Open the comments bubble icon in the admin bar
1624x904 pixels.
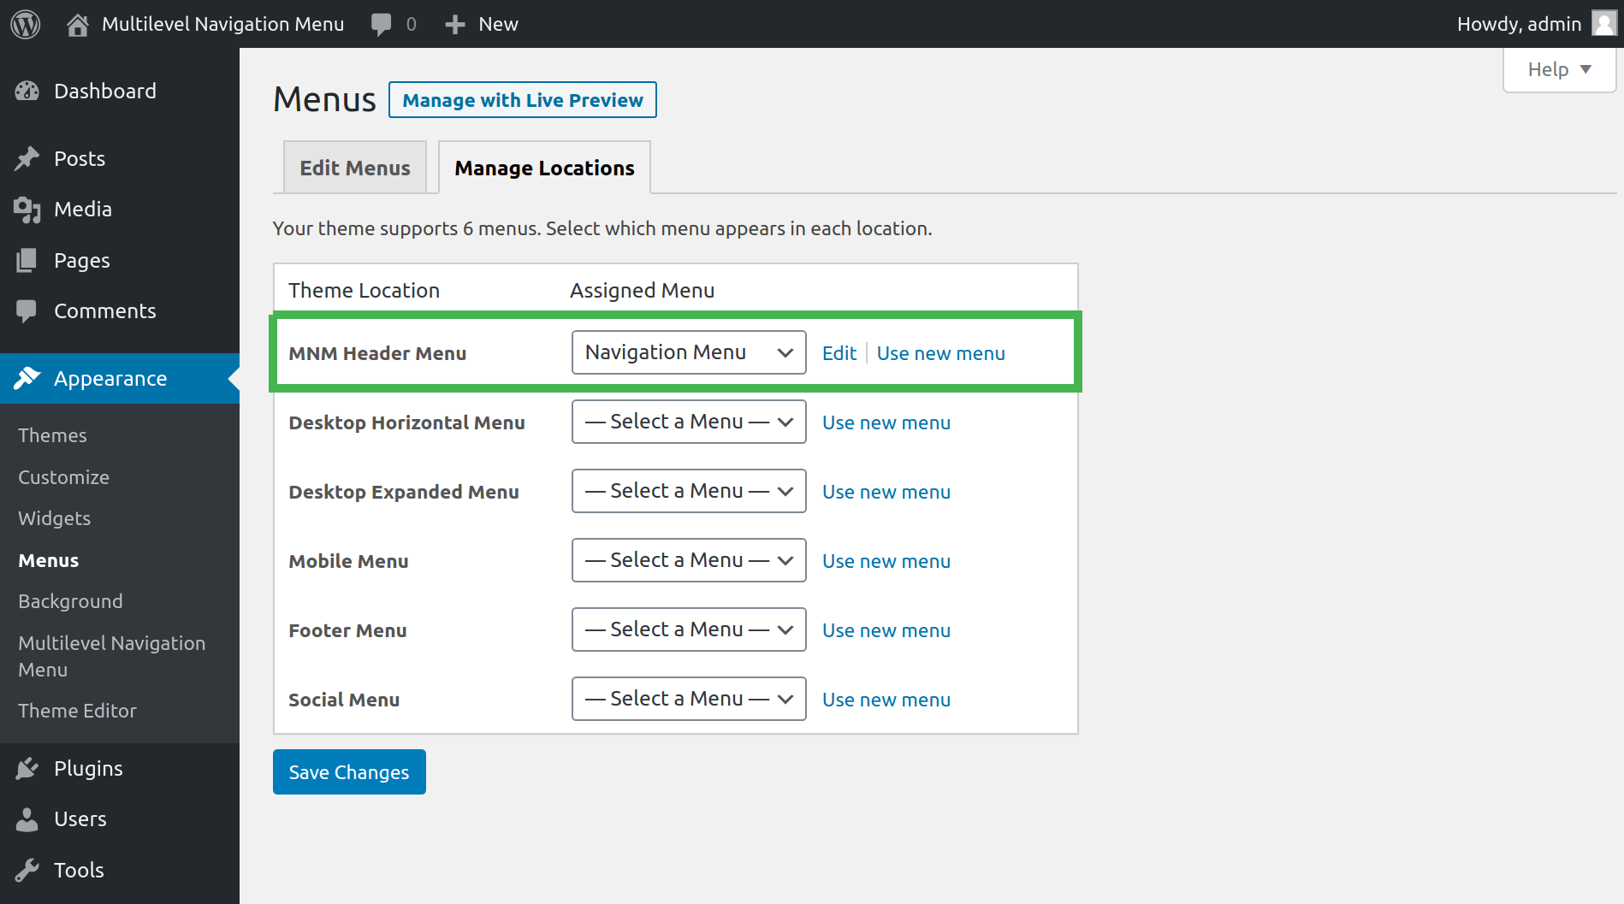[381, 24]
